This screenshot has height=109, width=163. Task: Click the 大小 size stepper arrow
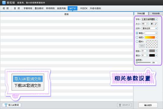[147, 24]
